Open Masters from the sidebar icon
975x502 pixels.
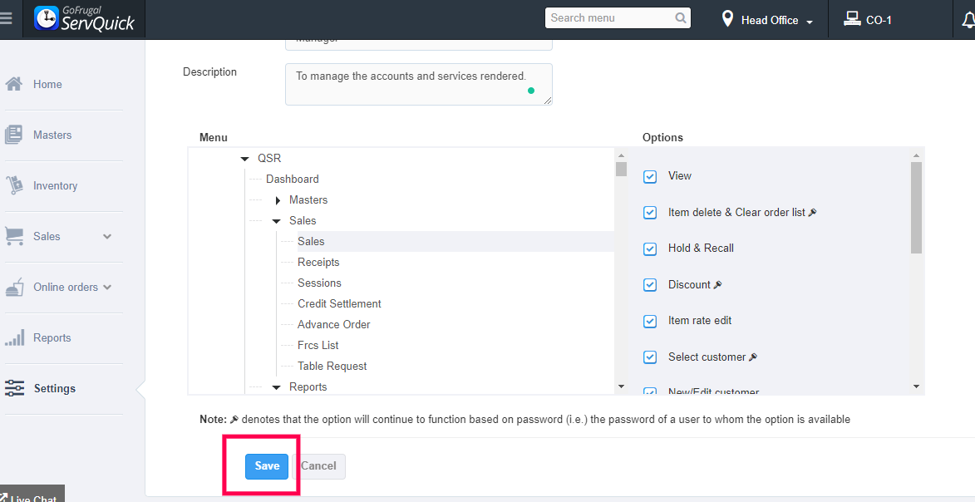[x=13, y=135]
